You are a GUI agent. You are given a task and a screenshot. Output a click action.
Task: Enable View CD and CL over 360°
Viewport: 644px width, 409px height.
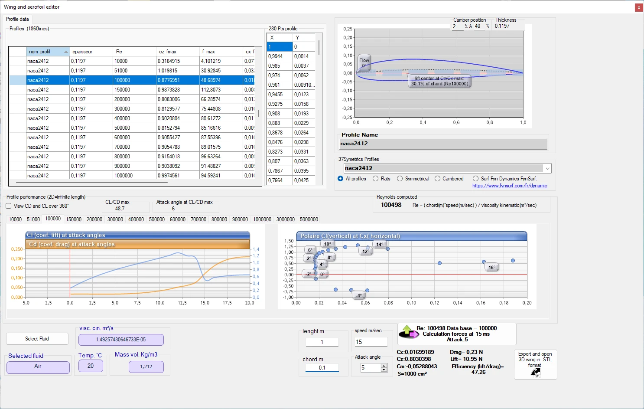[x=9, y=206]
